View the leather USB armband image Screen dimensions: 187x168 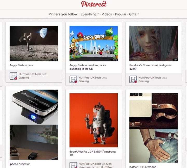point(153,128)
